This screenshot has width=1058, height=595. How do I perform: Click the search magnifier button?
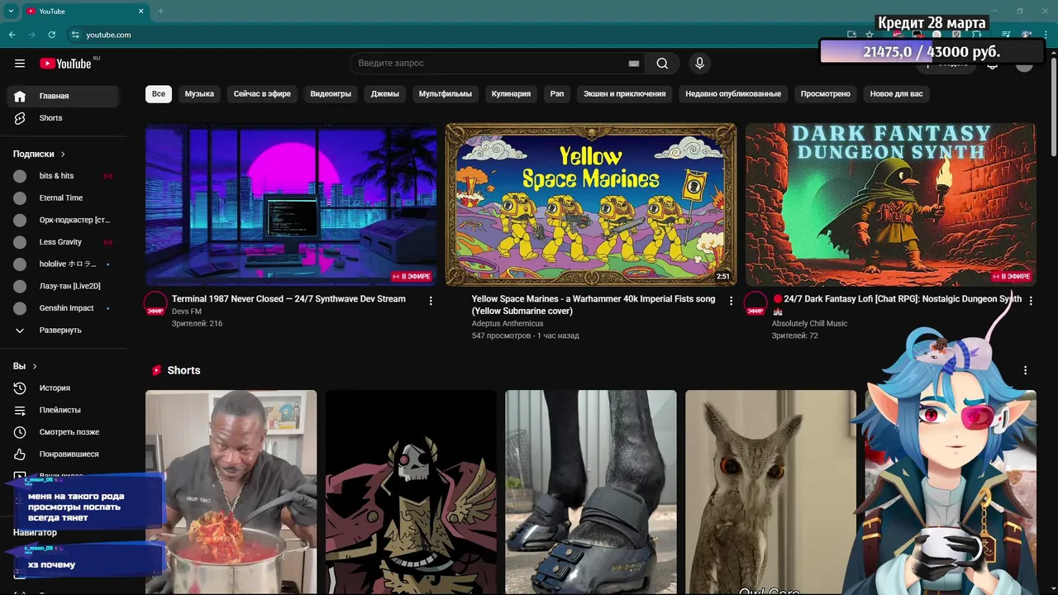coord(662,64)
